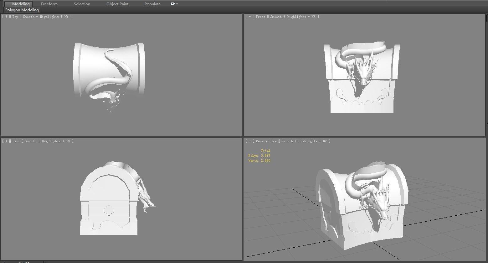The height and width of the screenshot is (263, 488).
Task: Click the Perspective viewport name label
Action: [x=266, y=141]
